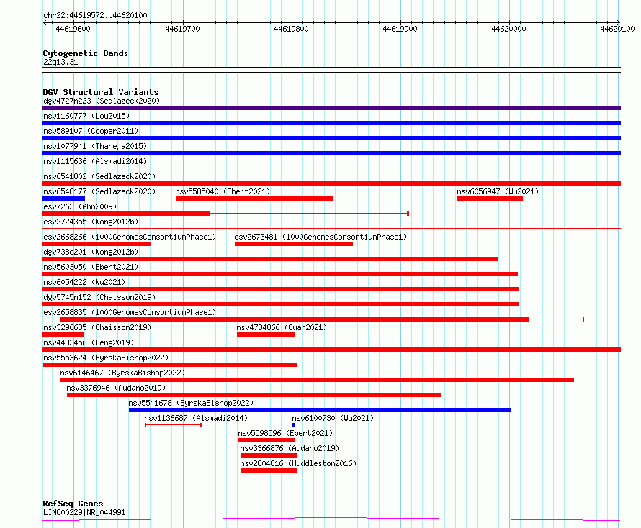
Task: Open variant nsv6054222 (Wu2021)
Action: click(x=84, y=282)
